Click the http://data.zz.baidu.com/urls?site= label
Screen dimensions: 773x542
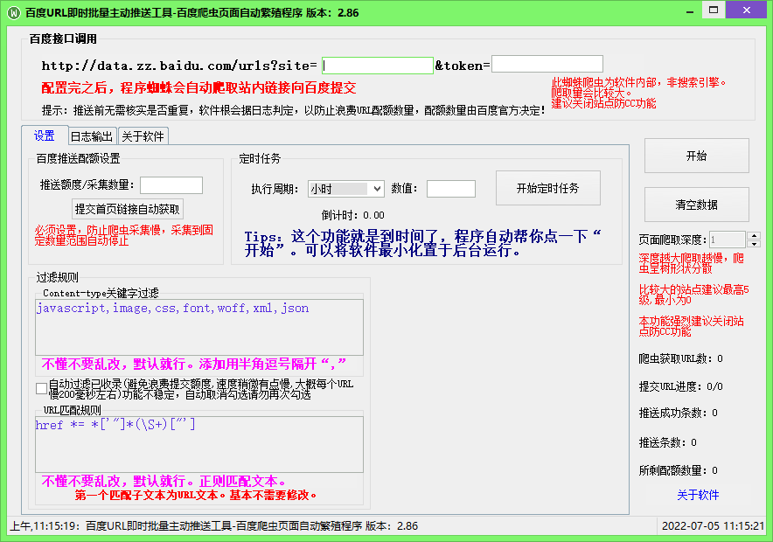pyautogui.click(x=179, y=66)
